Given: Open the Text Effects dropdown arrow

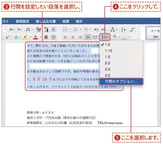Looking at the screenshot, I should pyautogui.click(x=20, y=37).
